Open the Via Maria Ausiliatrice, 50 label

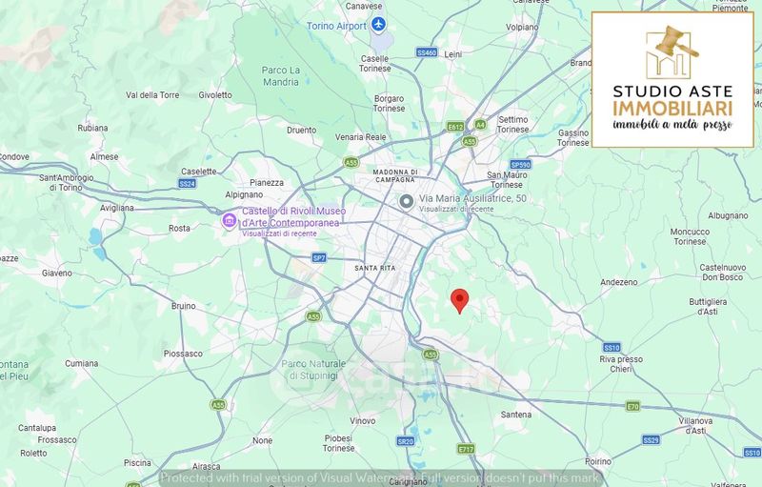pyautogui.click(x=472, y=198)
